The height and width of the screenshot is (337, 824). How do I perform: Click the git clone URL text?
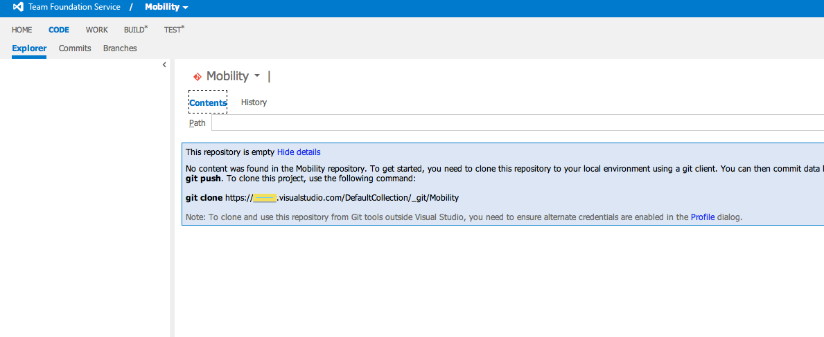tap(342, 198)
